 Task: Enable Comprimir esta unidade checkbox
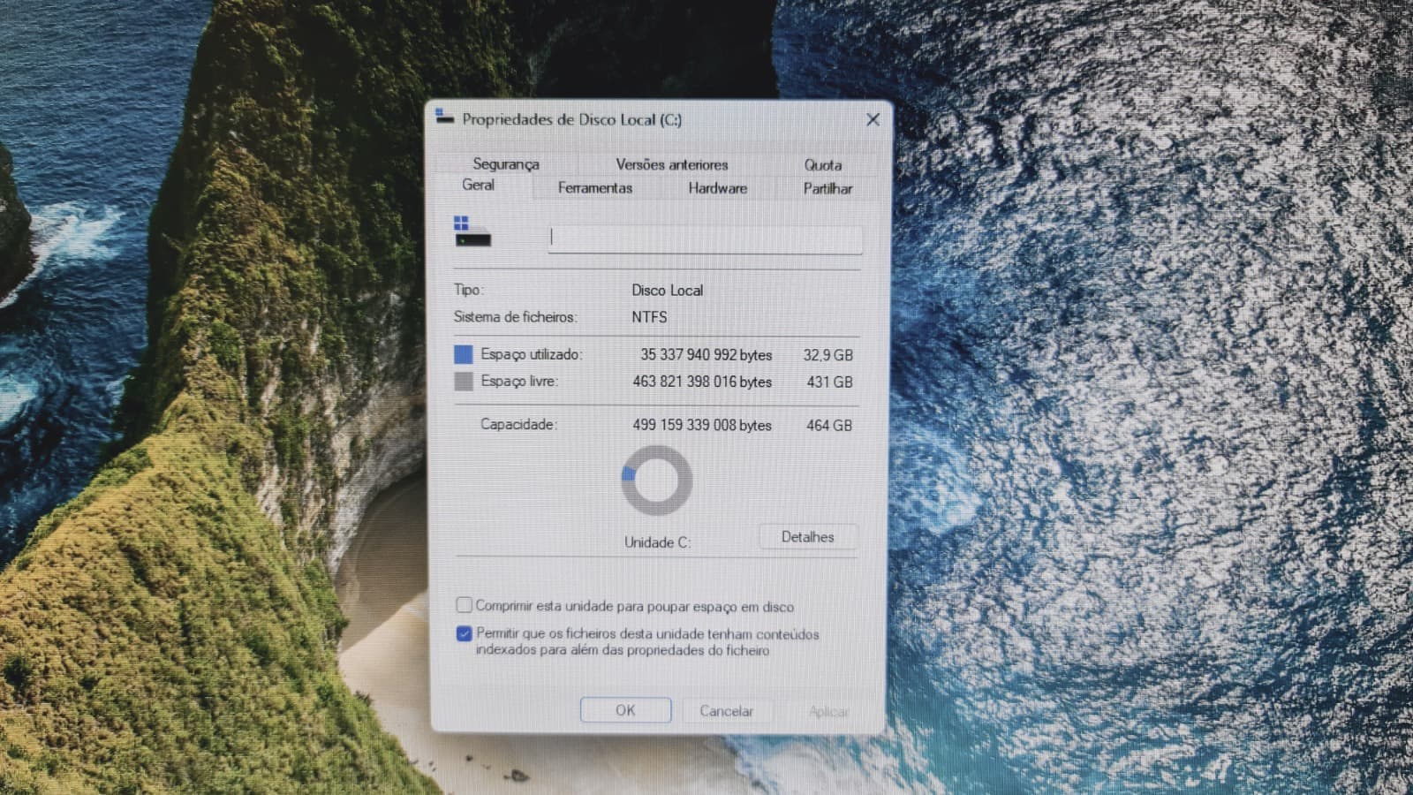pyautogui.click(x=464, y=605)
